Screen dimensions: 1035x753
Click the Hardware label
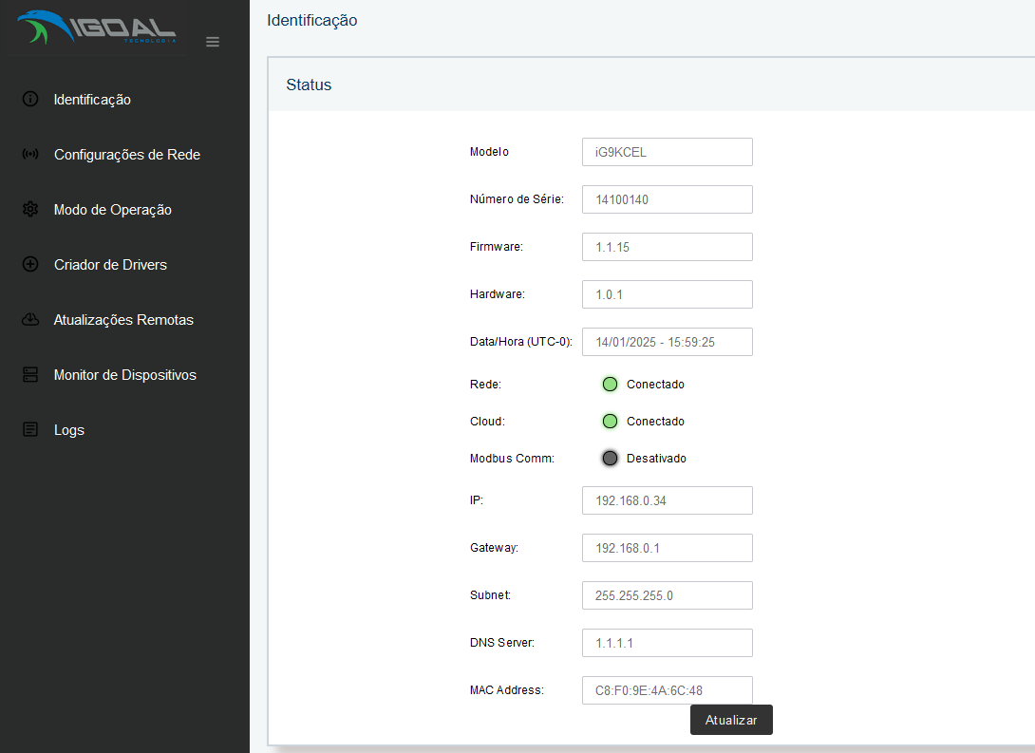coord(498,294)
